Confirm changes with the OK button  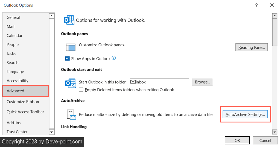(237, 140)
